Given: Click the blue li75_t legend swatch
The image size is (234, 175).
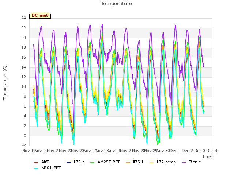Looking at the screenshot, I should coord(68,163).
